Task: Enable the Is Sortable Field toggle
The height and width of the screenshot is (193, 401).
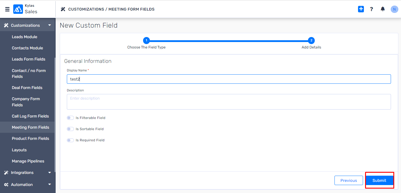Action: [70, 129]
